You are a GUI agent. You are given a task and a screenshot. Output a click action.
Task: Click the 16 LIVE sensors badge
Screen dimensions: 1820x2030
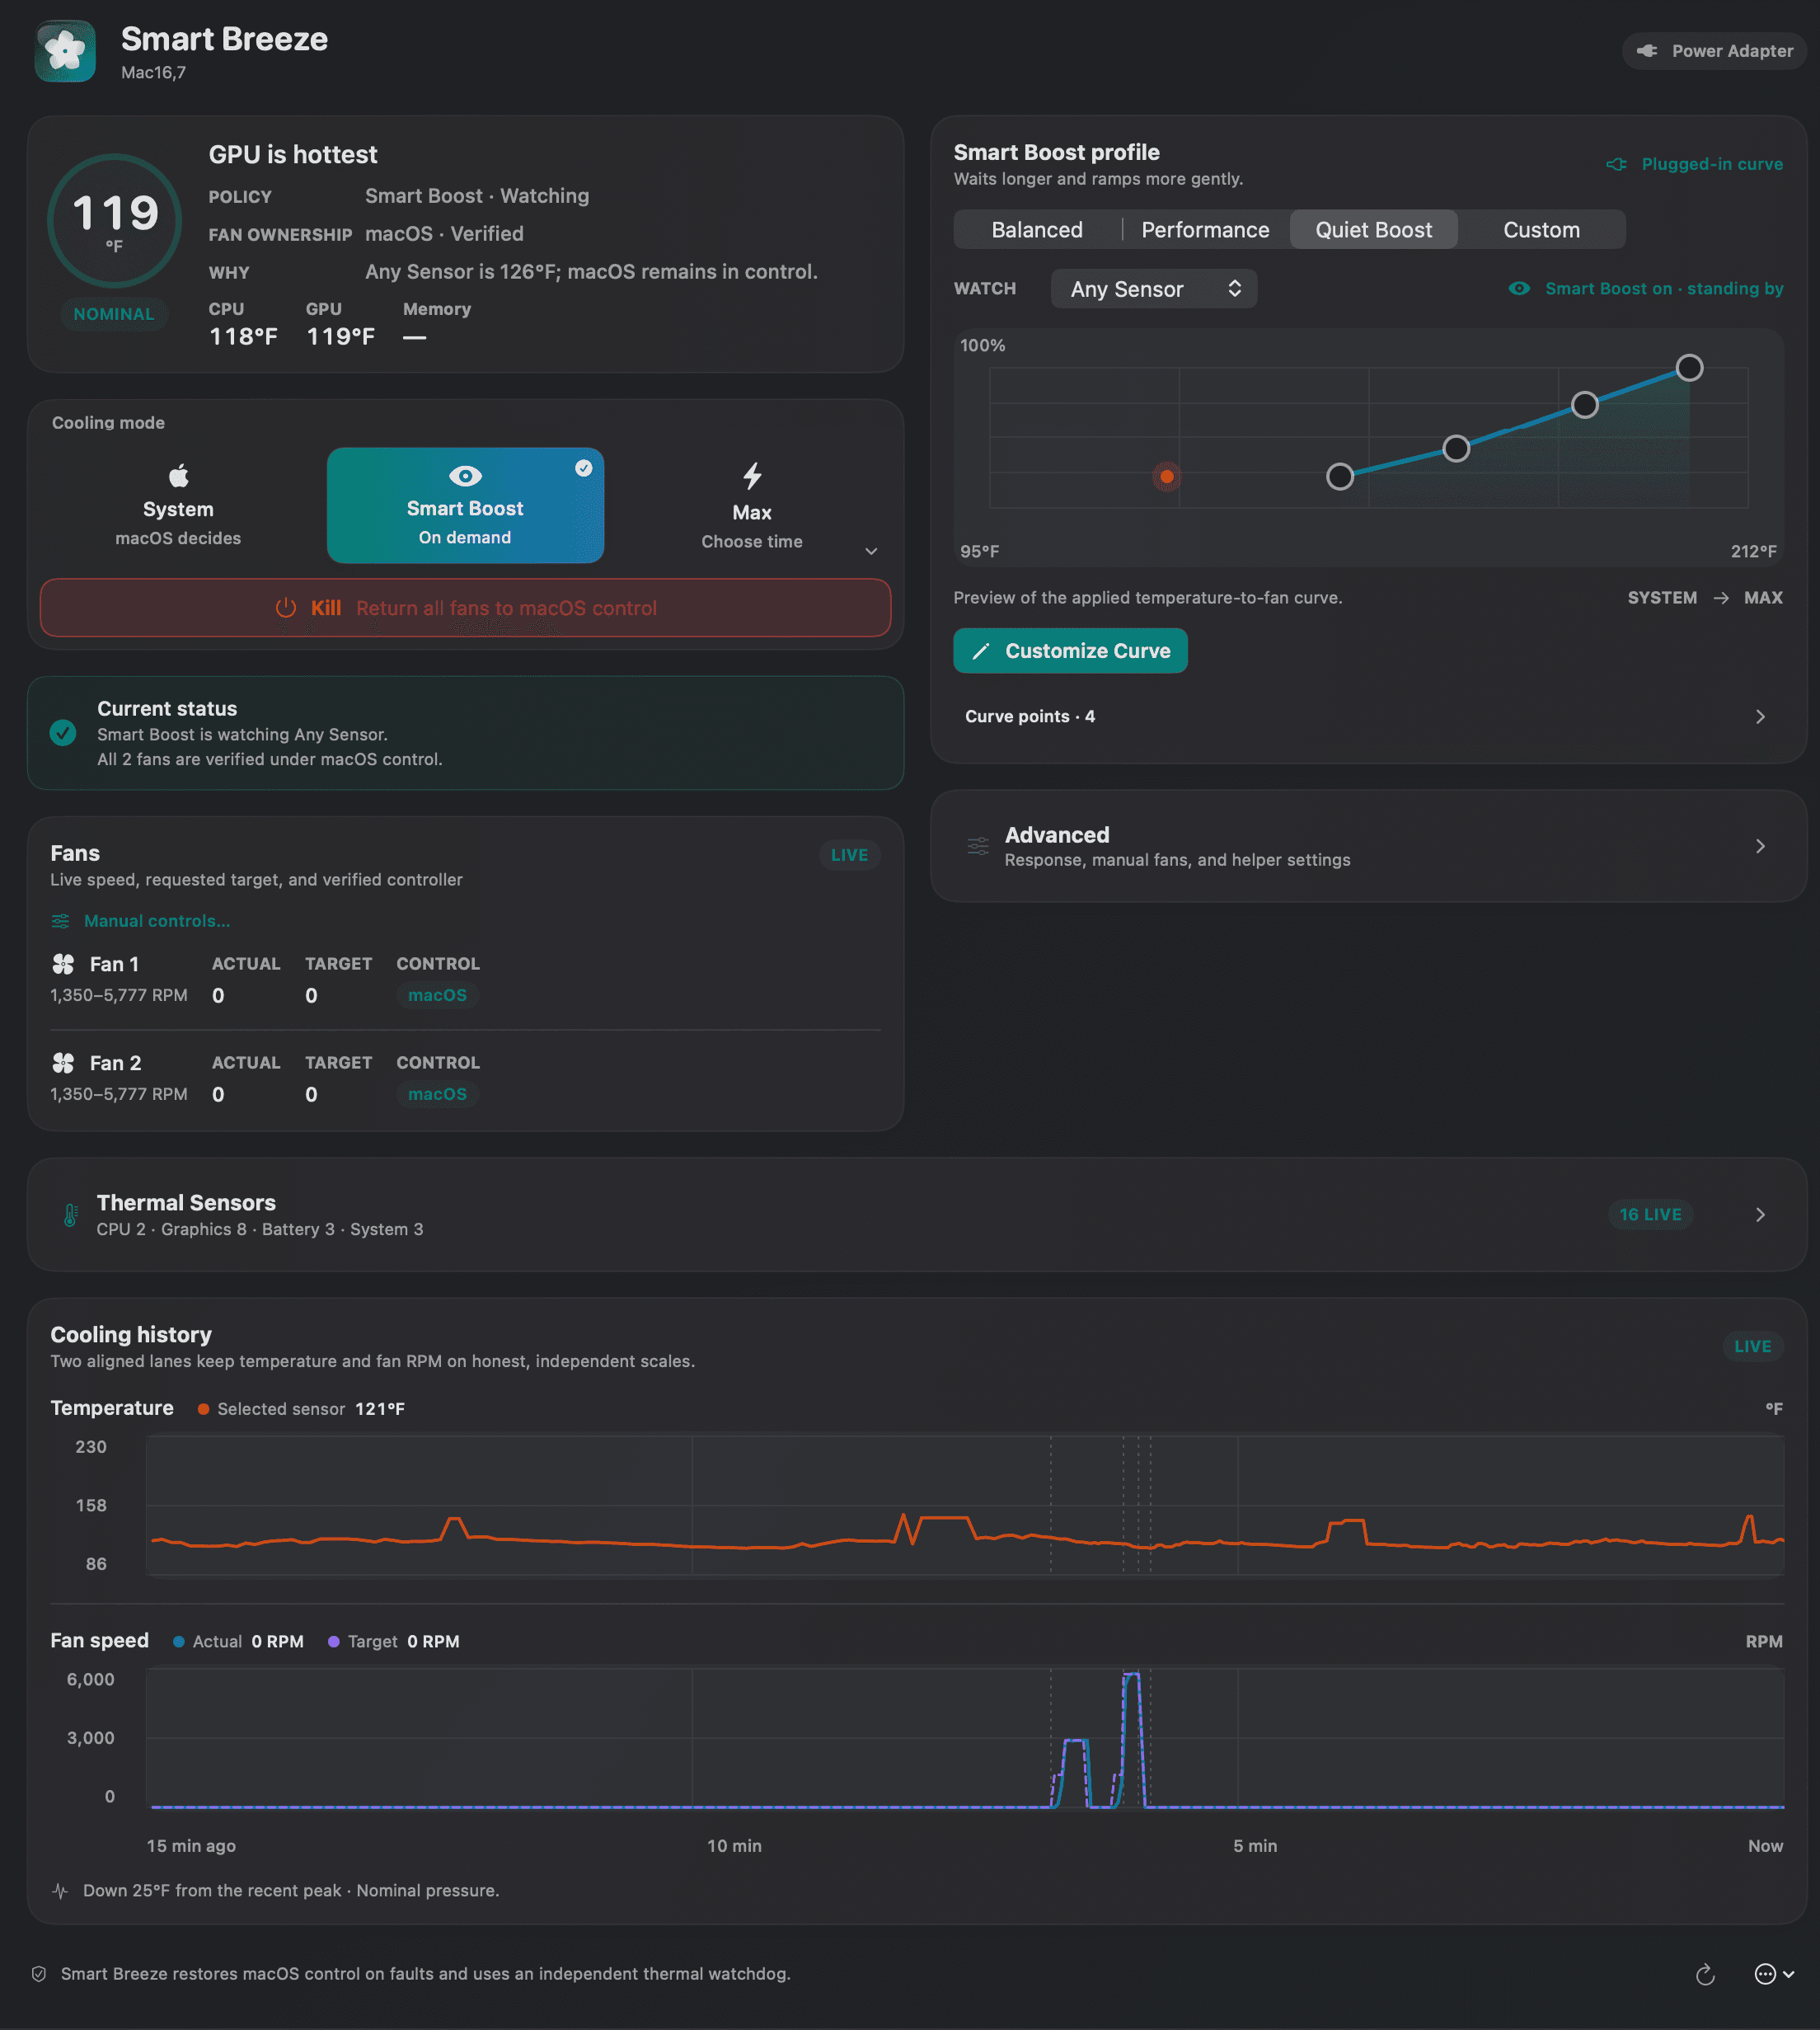(1650, 1215)
